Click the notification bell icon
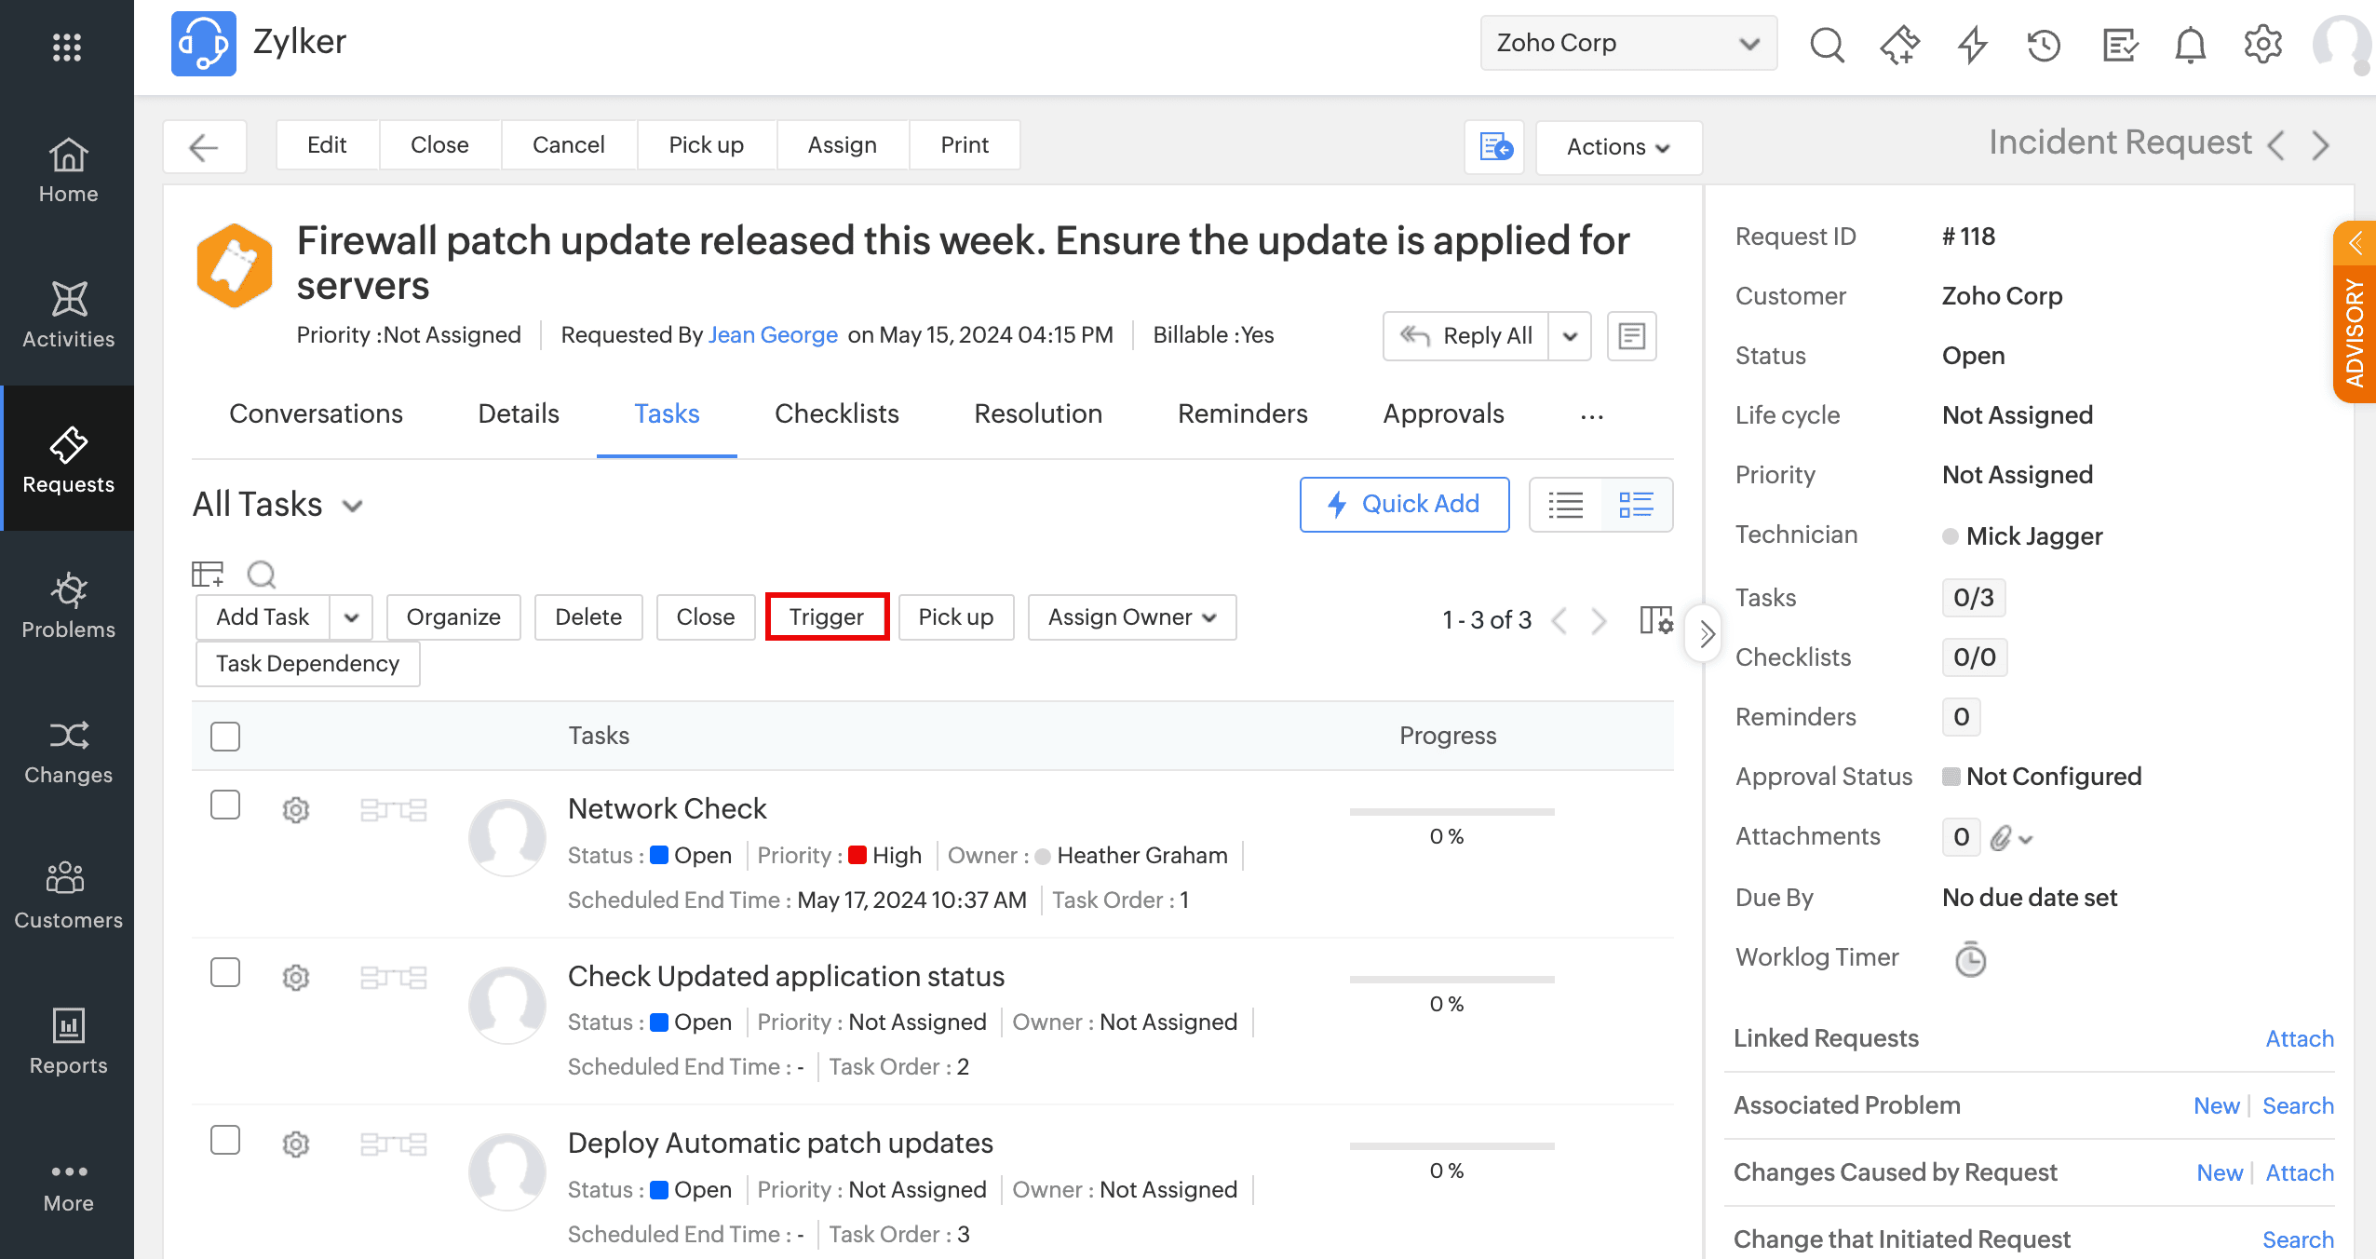 pyautogui.click(x=2190, y=44)
